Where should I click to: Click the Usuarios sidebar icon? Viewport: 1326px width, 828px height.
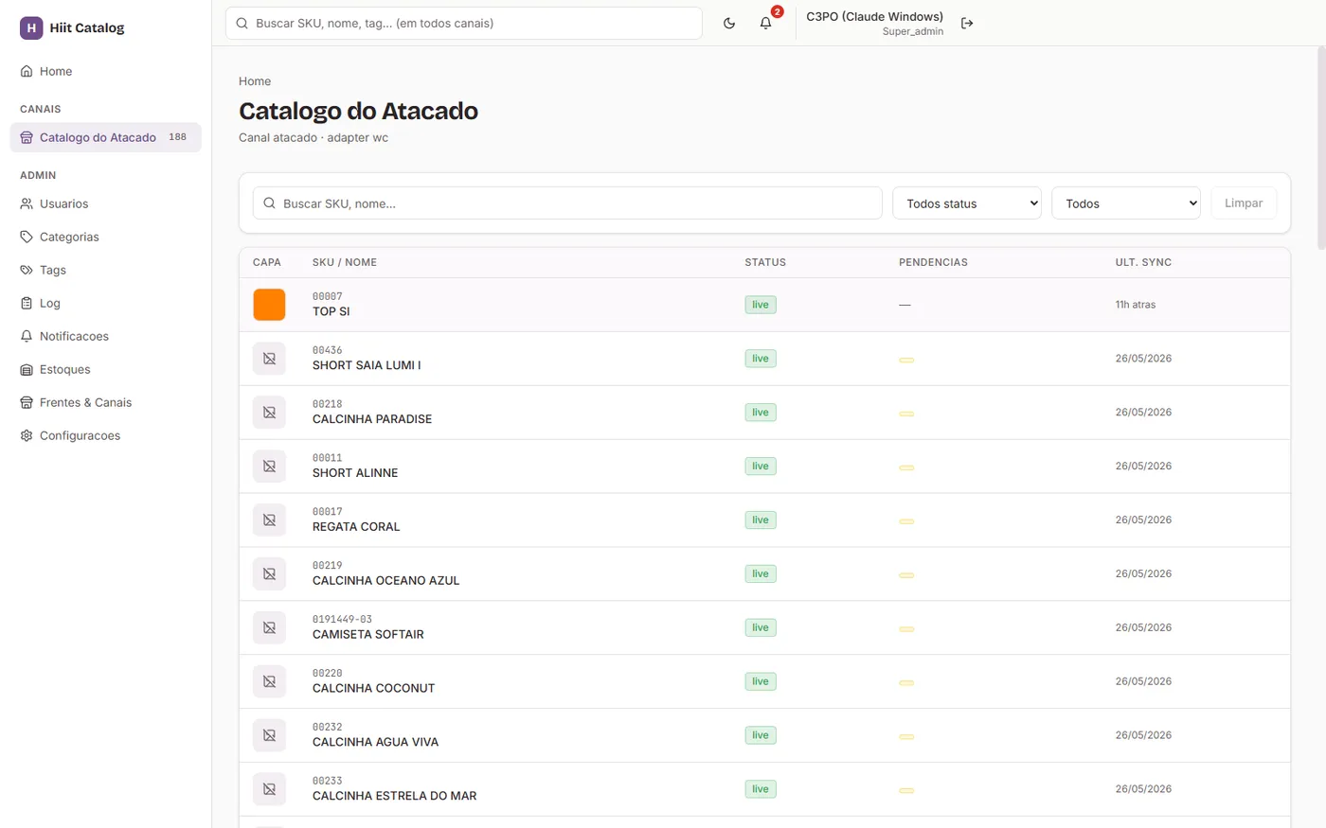pos(27,203)
